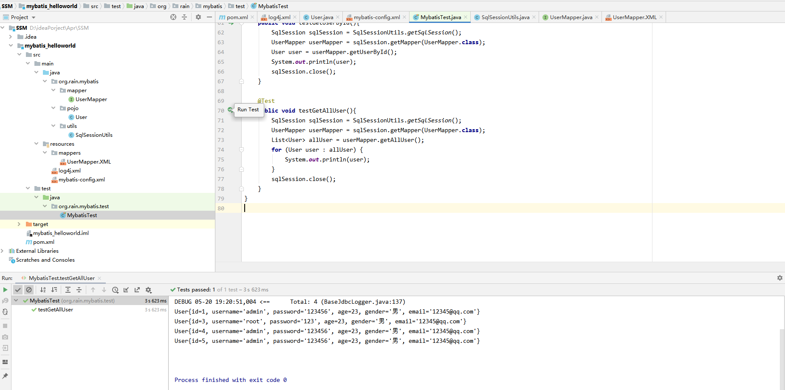
Task: Collapse all test results
Action: pos(79,290)
